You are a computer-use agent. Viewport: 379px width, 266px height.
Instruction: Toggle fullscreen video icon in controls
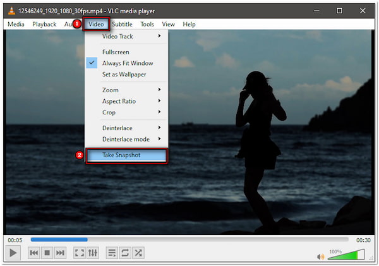point(79,253)
